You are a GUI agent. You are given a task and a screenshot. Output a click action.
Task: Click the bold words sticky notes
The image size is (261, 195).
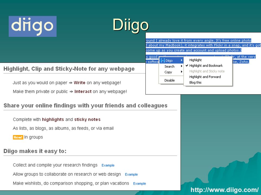(x=87, y=119)
